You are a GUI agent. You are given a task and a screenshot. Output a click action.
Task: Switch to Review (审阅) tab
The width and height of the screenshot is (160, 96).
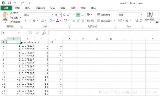[x=73, y=8]
